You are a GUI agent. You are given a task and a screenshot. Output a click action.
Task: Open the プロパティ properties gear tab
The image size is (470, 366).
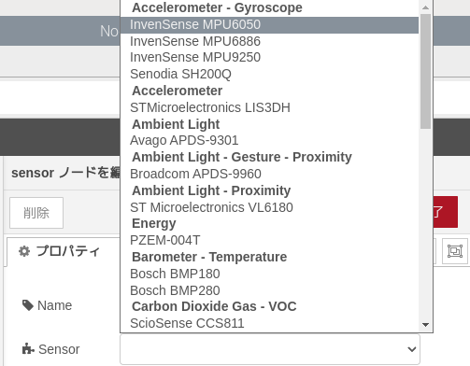coord(60,251)
